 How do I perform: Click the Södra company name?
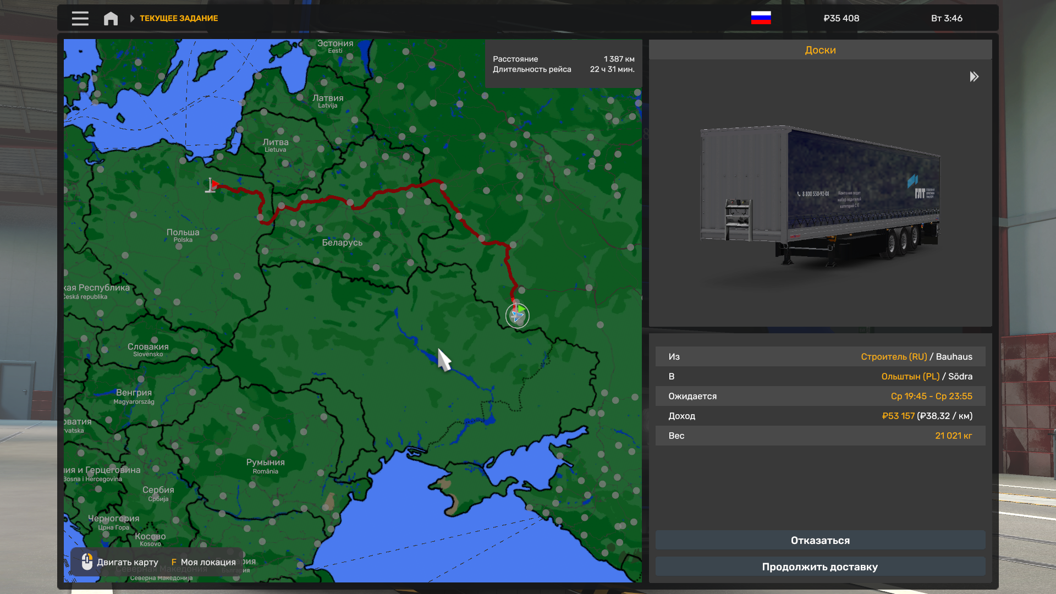960,376
